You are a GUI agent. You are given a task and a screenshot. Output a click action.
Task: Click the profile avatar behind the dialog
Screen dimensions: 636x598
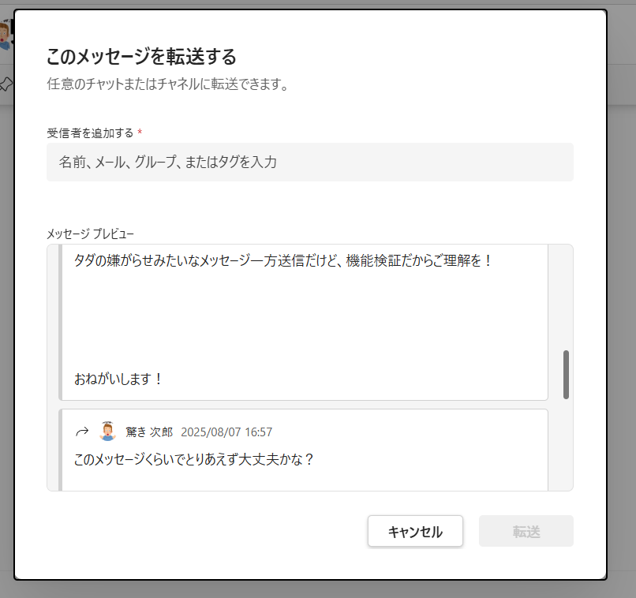click(x=6, y=33)
